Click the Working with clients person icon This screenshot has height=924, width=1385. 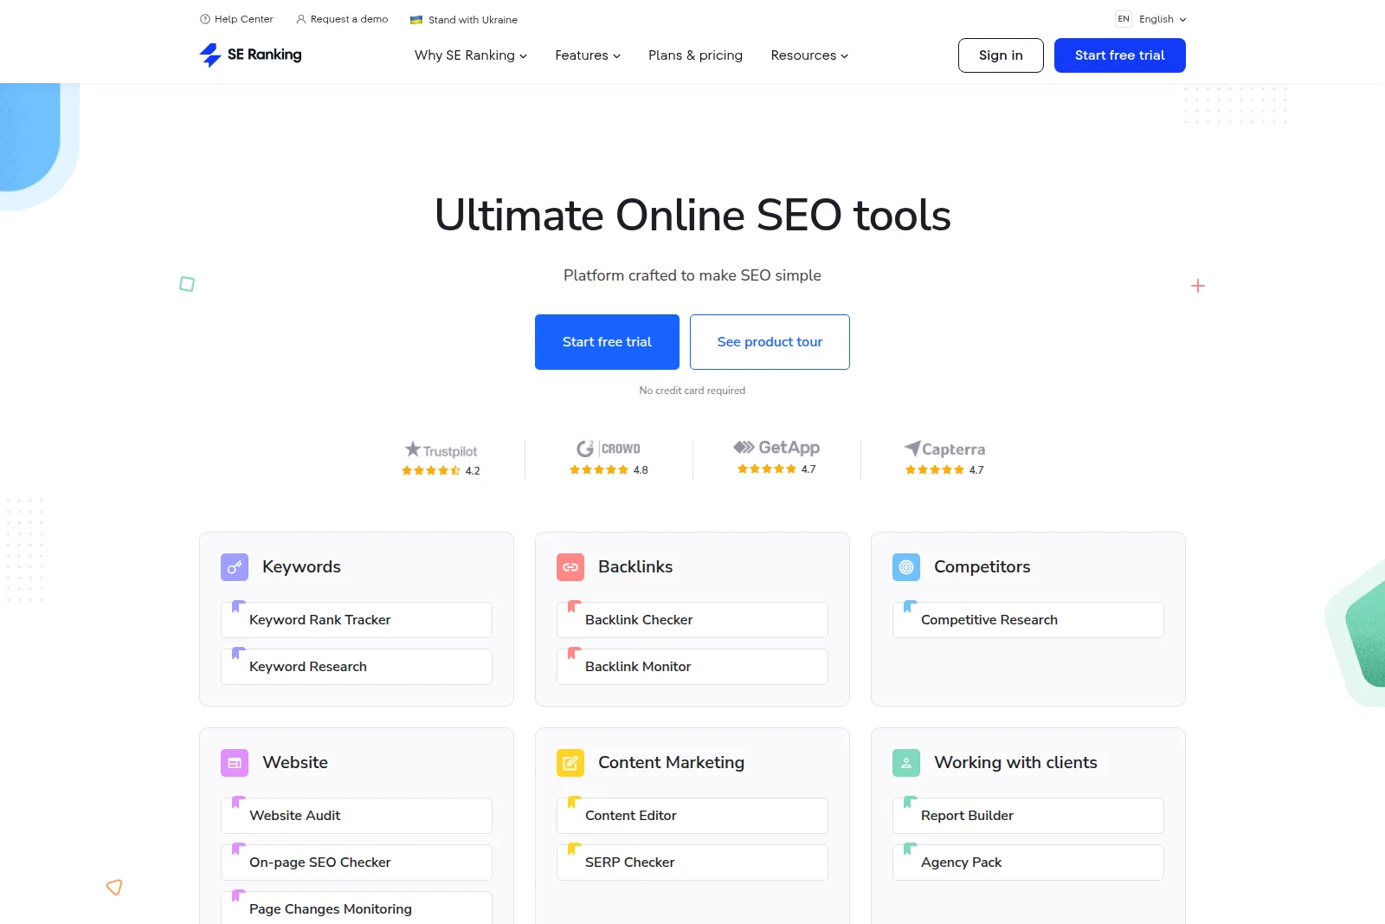(x=905, y=763)
